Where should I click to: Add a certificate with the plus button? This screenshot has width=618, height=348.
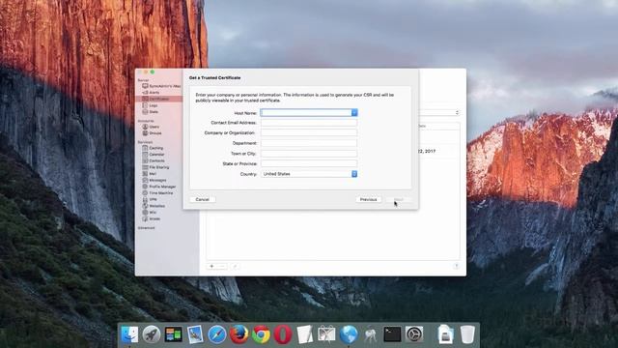point(211,267)
